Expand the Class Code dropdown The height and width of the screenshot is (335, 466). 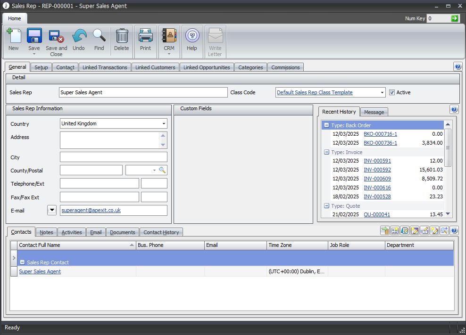[x=382, y=92]
